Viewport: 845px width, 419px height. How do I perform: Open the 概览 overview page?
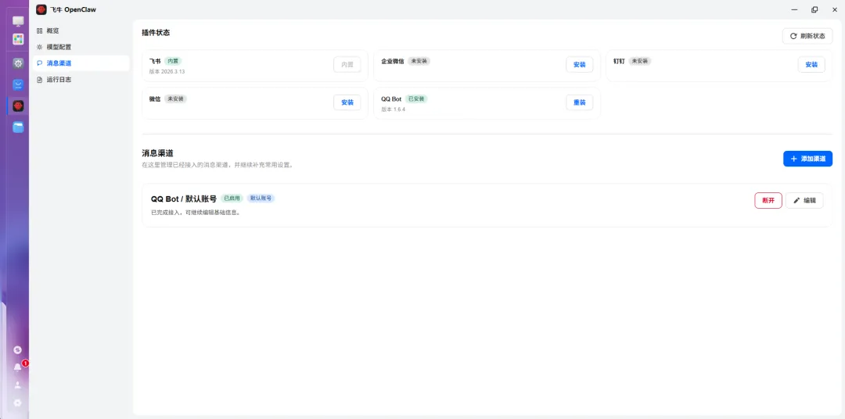tap(81, 30)
